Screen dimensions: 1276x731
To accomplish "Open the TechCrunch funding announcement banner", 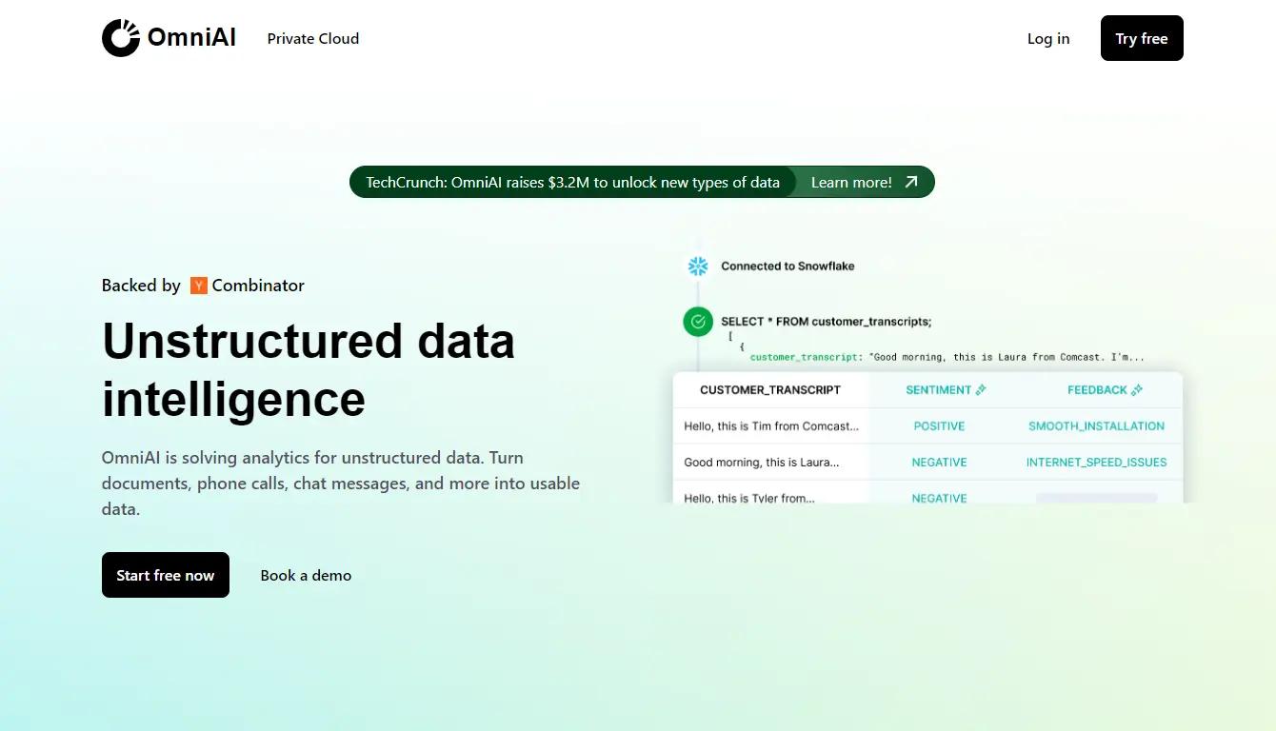I will (x=642, y=182).
